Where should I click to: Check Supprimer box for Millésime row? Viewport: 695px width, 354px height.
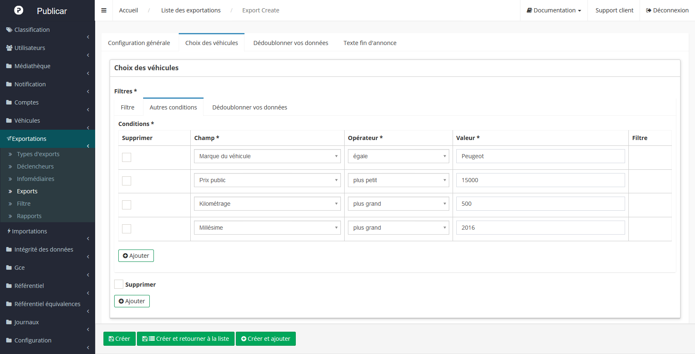click(127, 229)
